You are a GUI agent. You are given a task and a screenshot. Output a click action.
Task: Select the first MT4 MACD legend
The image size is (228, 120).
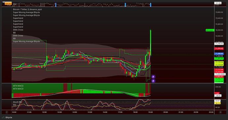click(x=18, y=86)
